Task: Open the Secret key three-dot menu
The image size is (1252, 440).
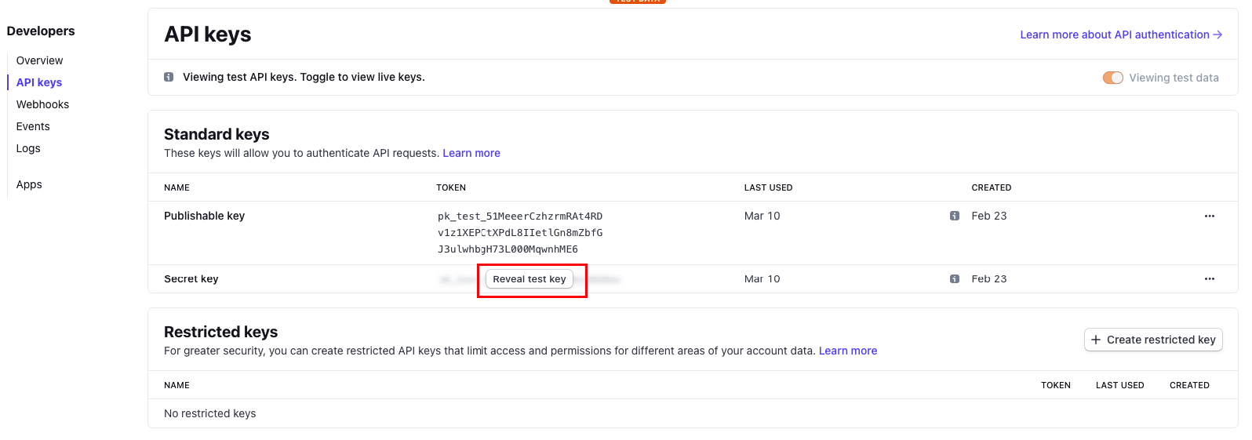Action: click(1209, 278)
